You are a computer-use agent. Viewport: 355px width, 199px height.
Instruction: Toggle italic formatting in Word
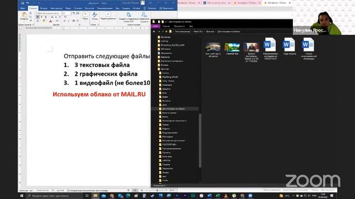pyautogui.click(x=42, y=17)
